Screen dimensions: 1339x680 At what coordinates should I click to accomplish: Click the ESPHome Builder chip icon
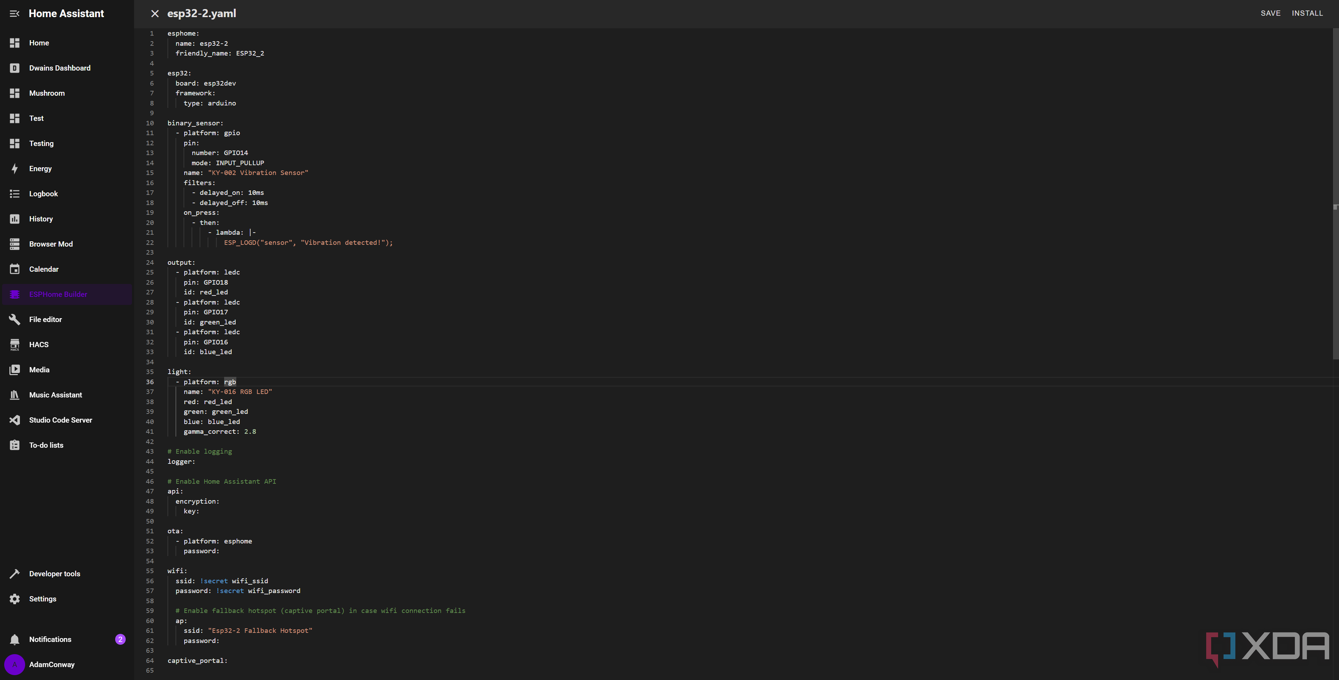pyautogui.click(x=15, y=294)
